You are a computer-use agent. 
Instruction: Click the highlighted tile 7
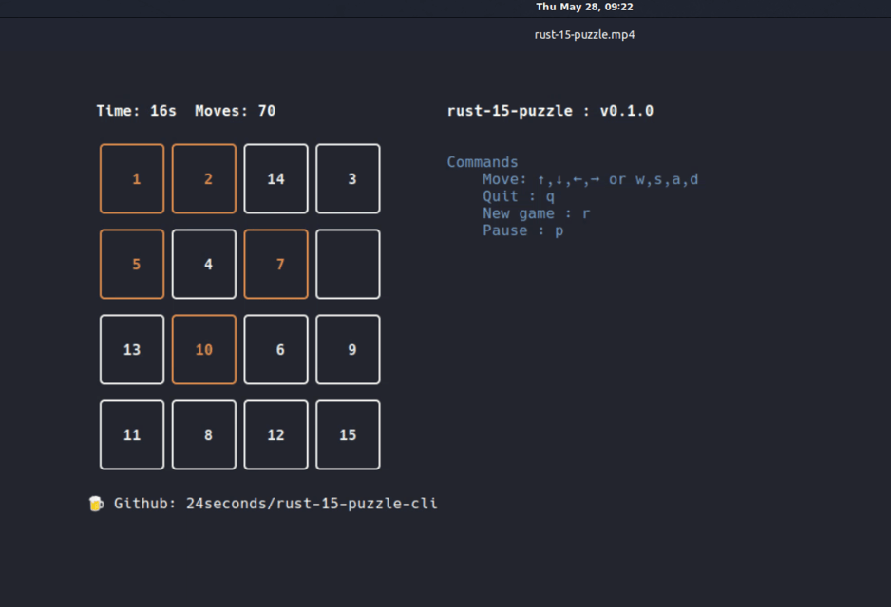(275, 264)
